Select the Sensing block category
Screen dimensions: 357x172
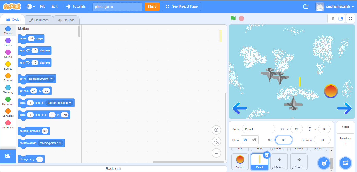[x=8, y=89]
